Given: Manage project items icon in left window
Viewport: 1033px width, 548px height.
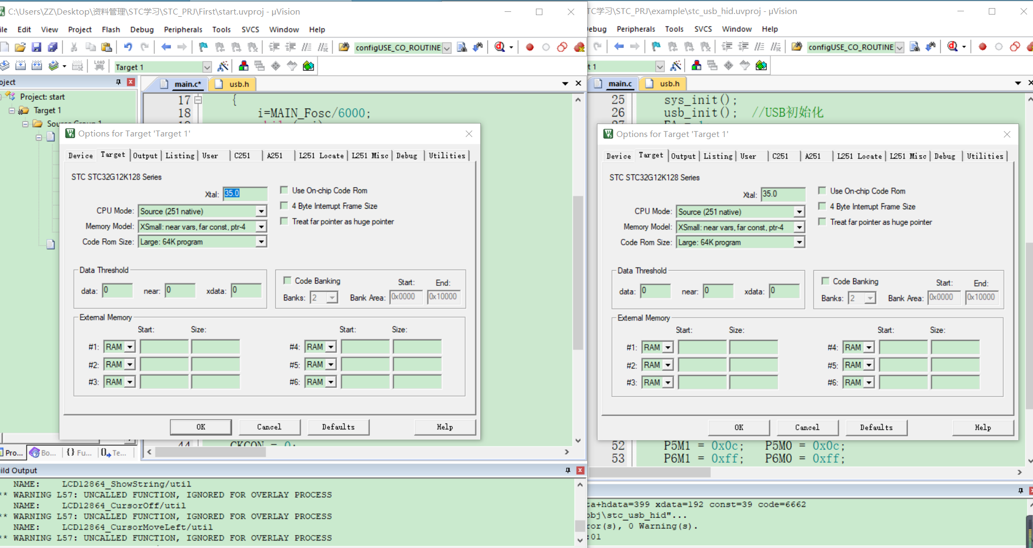Looking at the screenshot, I should click(x=243, y=66).
